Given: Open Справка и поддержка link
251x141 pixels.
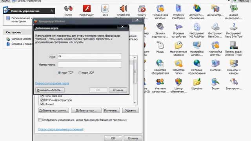Looking at the screenshot, I should coord(22,44).
